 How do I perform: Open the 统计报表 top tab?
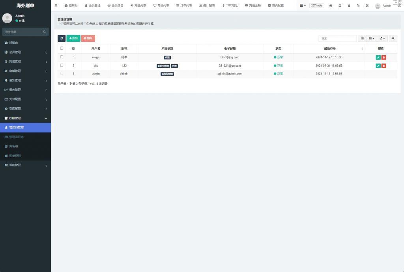(x=207, y=6)
